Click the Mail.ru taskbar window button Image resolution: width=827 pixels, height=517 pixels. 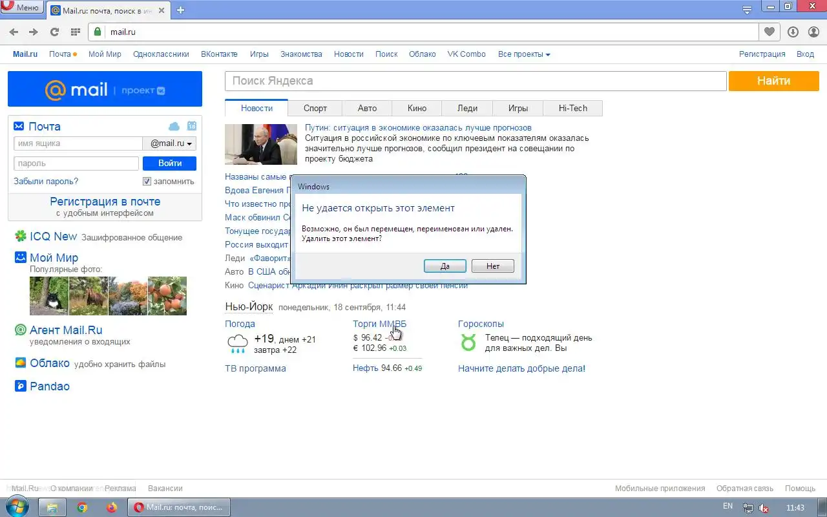point(179,507)
